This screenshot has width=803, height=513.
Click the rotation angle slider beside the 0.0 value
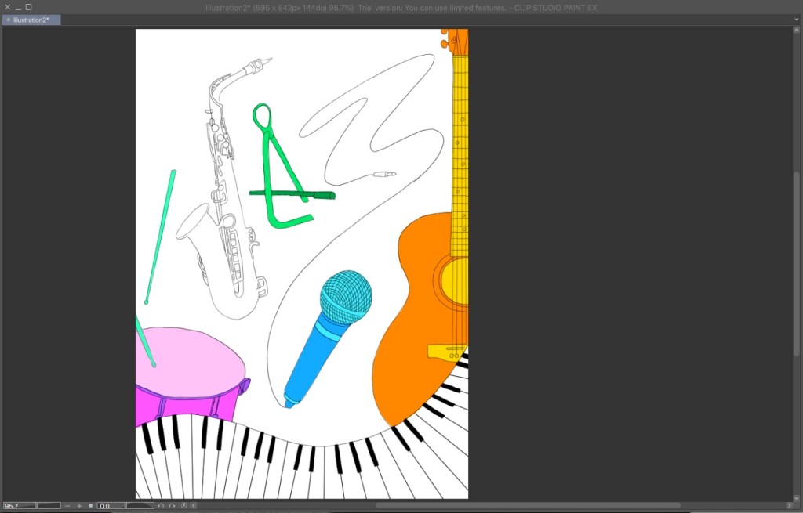point(140,506)
